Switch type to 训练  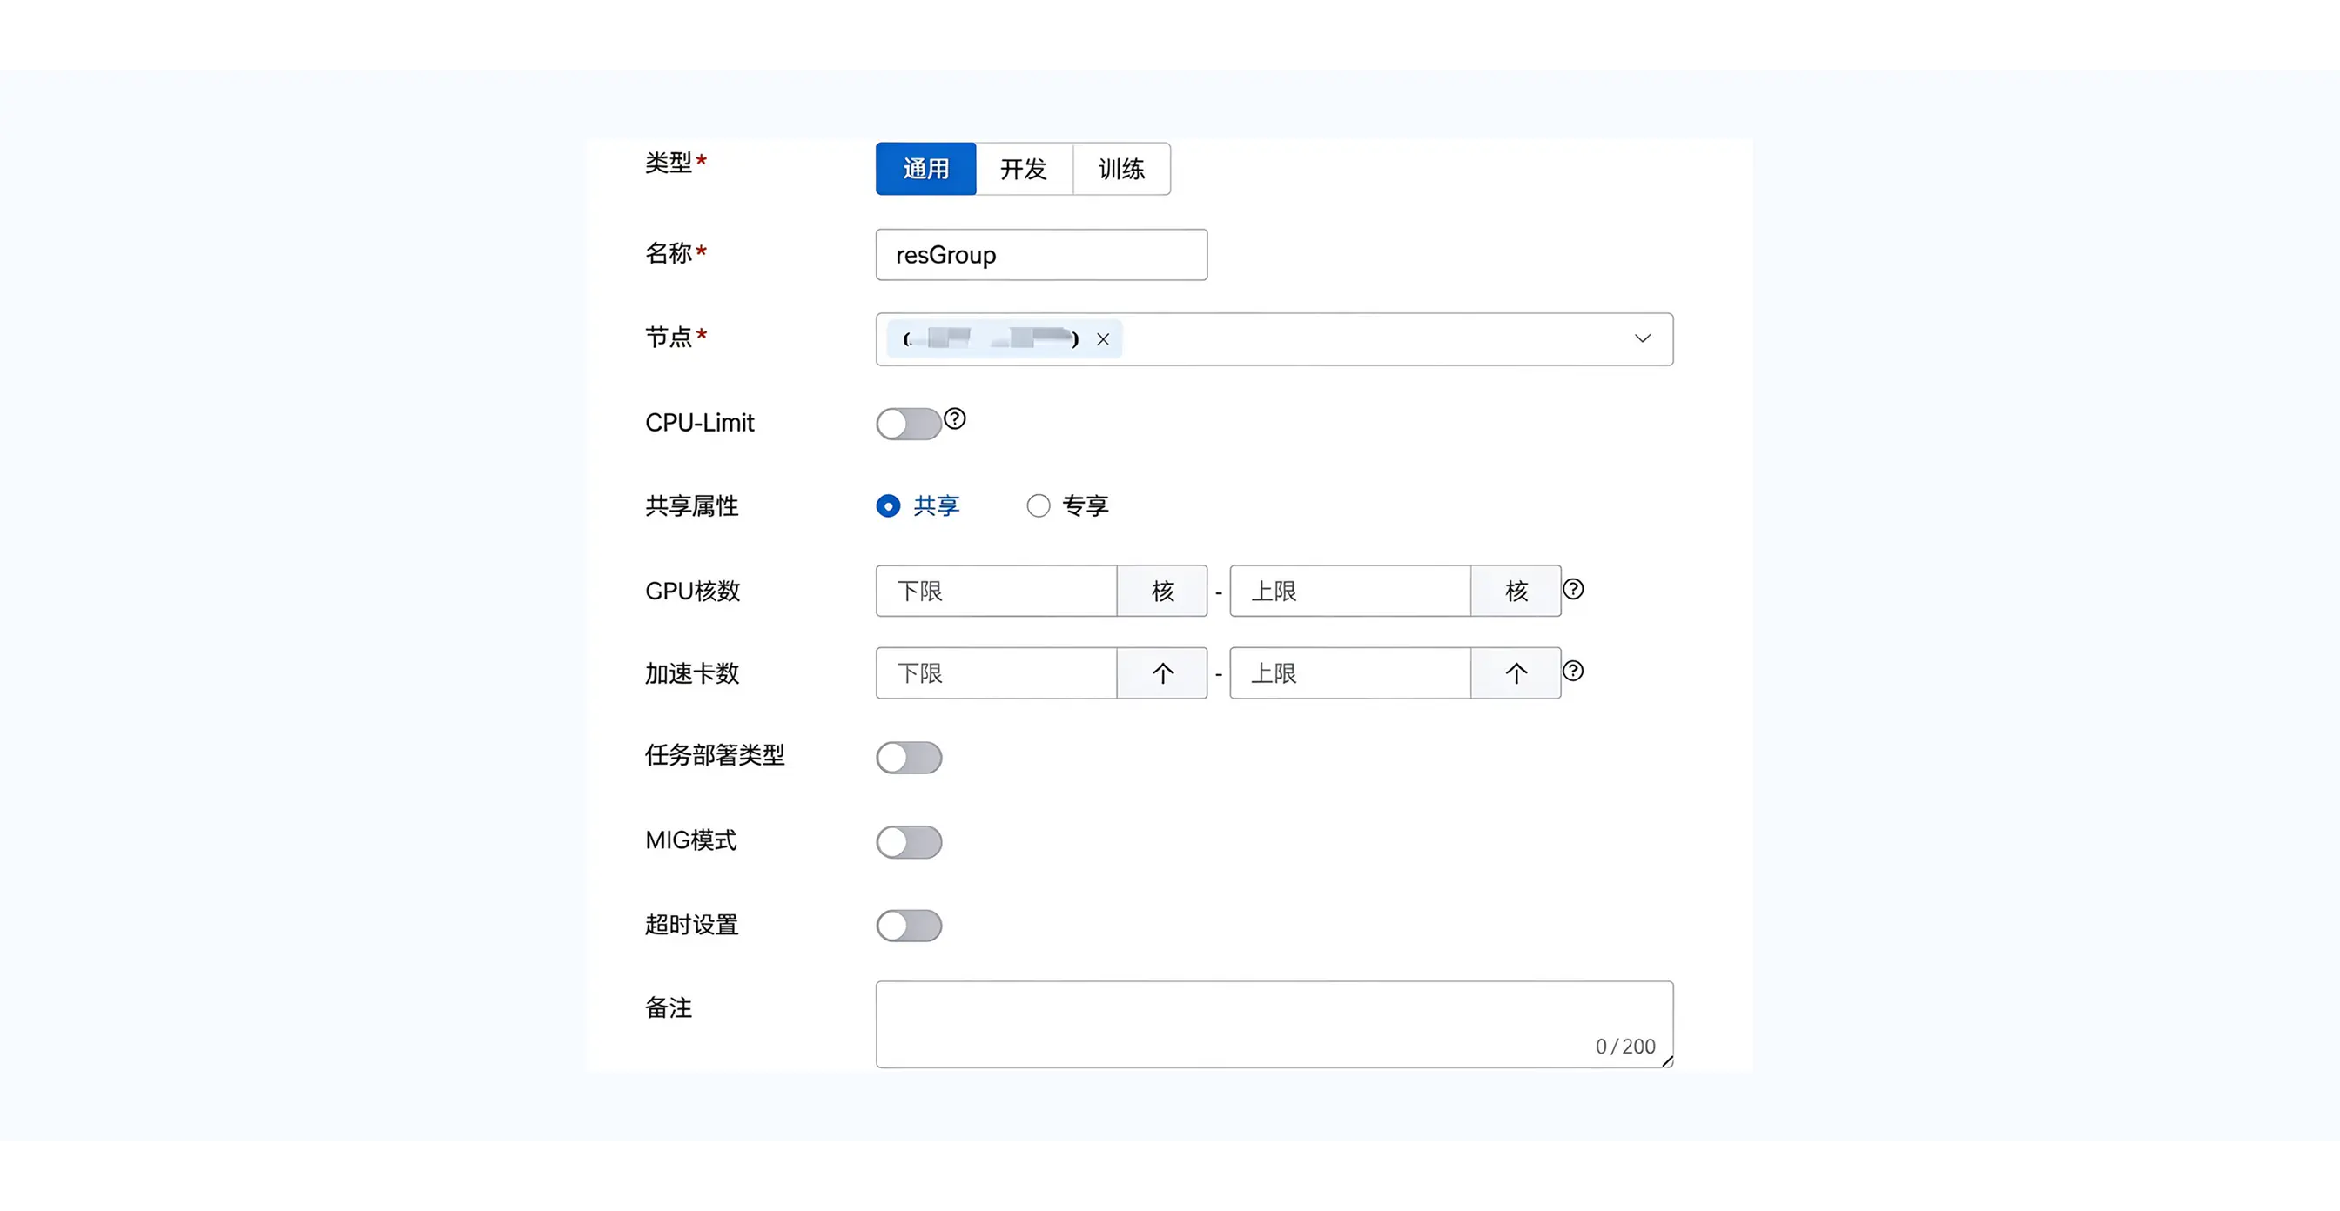(1122, 169)
